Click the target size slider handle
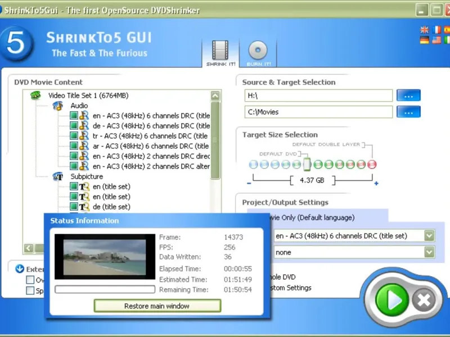This screenshot has height=337, width=450. (x=307, y=164)
